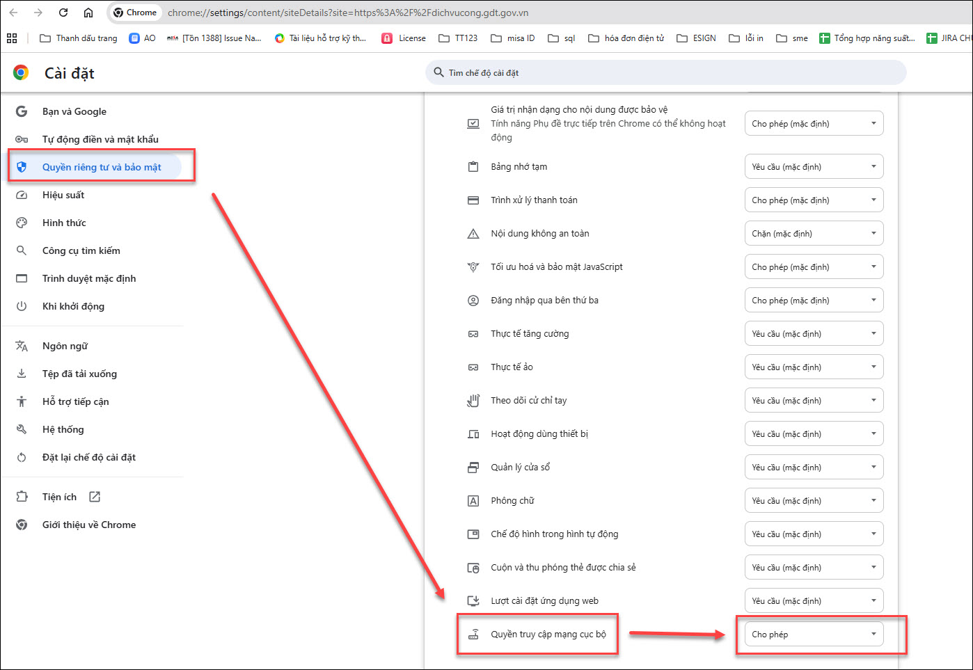Open Đặt lại chế độ cài đặt
This screenshot has width=973, height=670.
88,457
